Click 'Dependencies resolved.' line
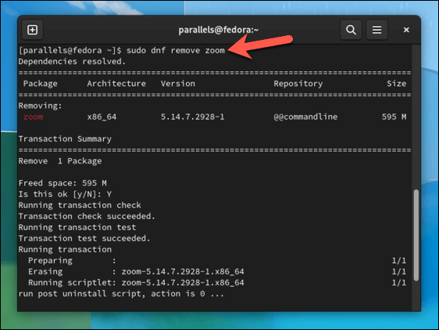The image size is (439, 330). pos(72,62)
